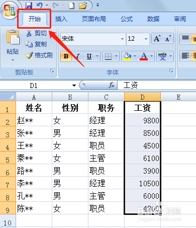
Task: Expand the font size dropdown arrow
Action: (x=146, y=39)
